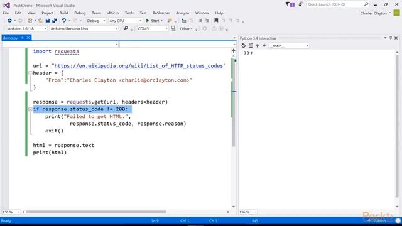Open the Analyze menu
The width and height of the screenshot is (402, 226).
coord(182,13)
